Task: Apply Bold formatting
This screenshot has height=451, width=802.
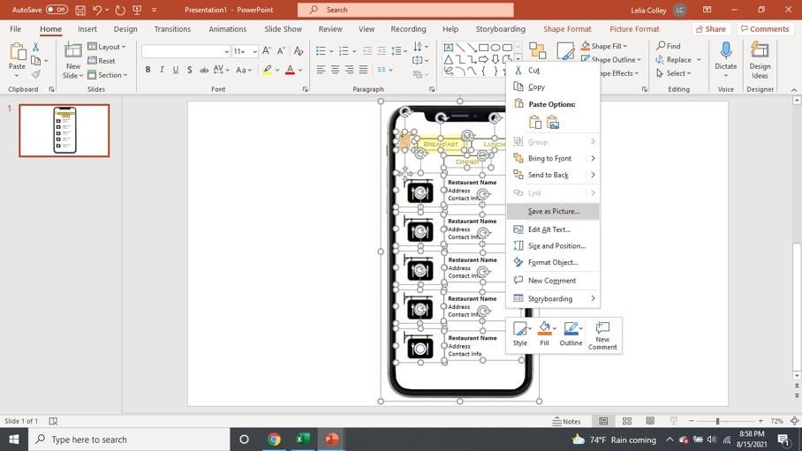Action: coord(148,70)
